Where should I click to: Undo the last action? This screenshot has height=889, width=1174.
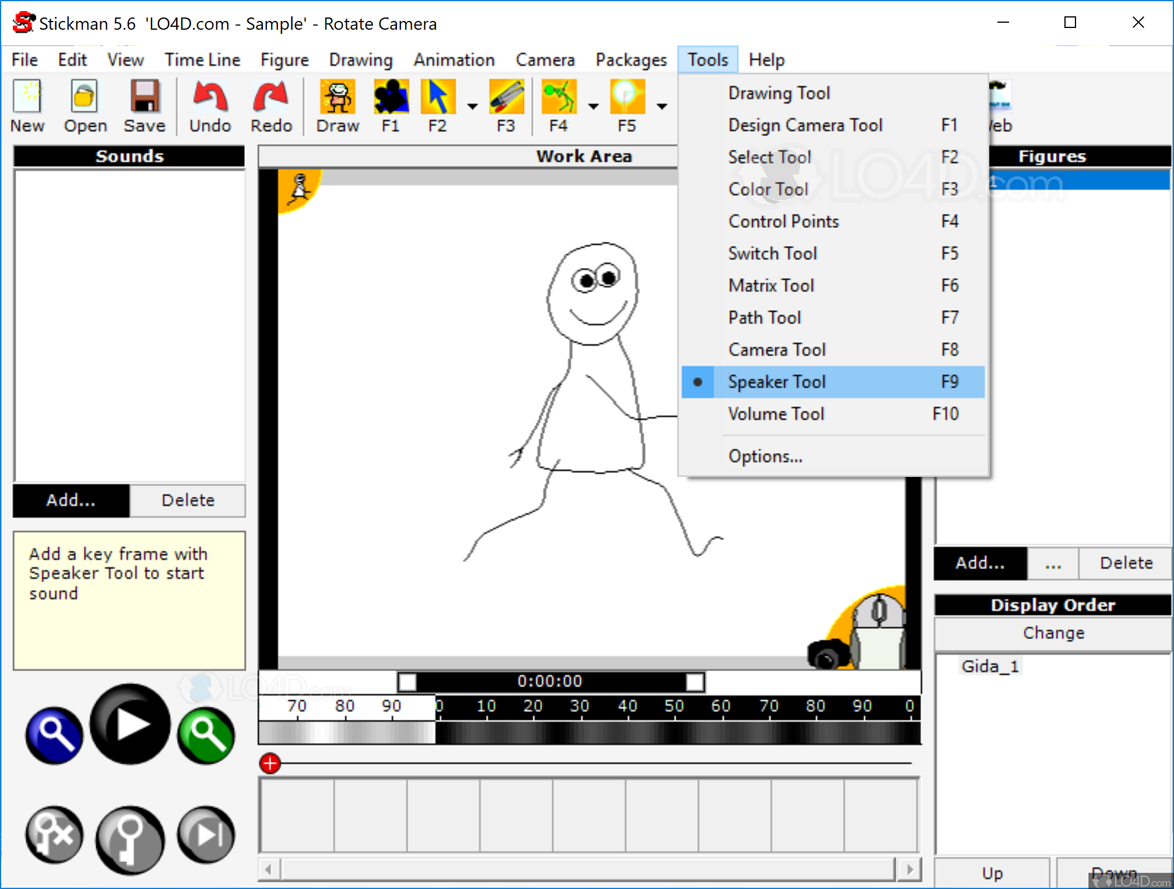(209, 105)
